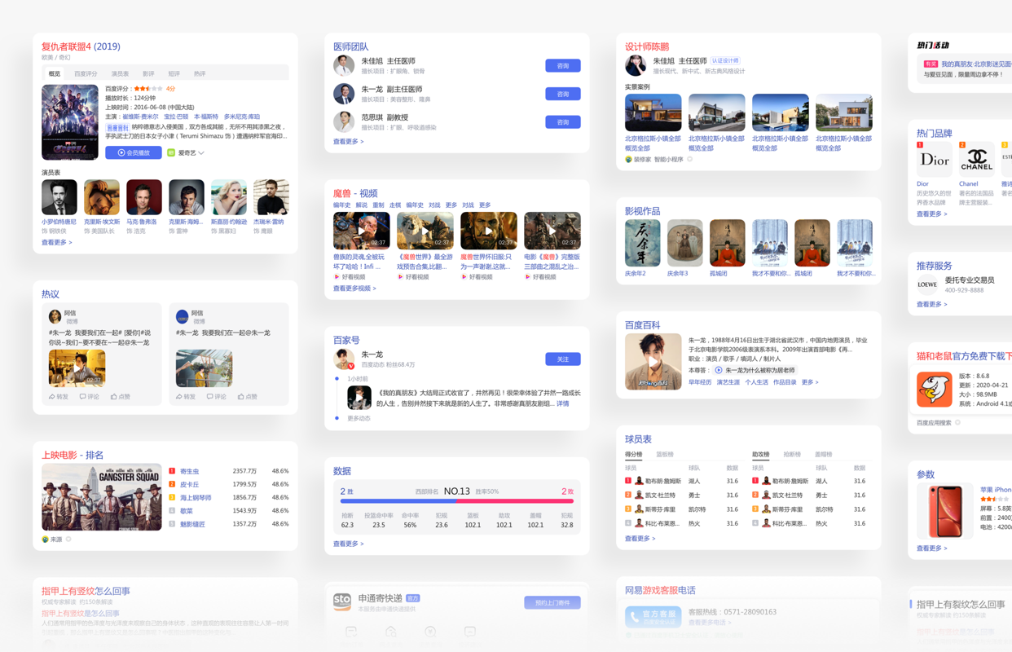Click the 猫和老鼠 app icon
This screenshot has width=1012, height=652.
[935, 390]
